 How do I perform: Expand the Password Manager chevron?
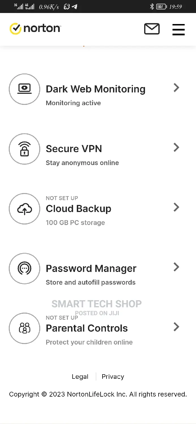(x=176, y=267)
